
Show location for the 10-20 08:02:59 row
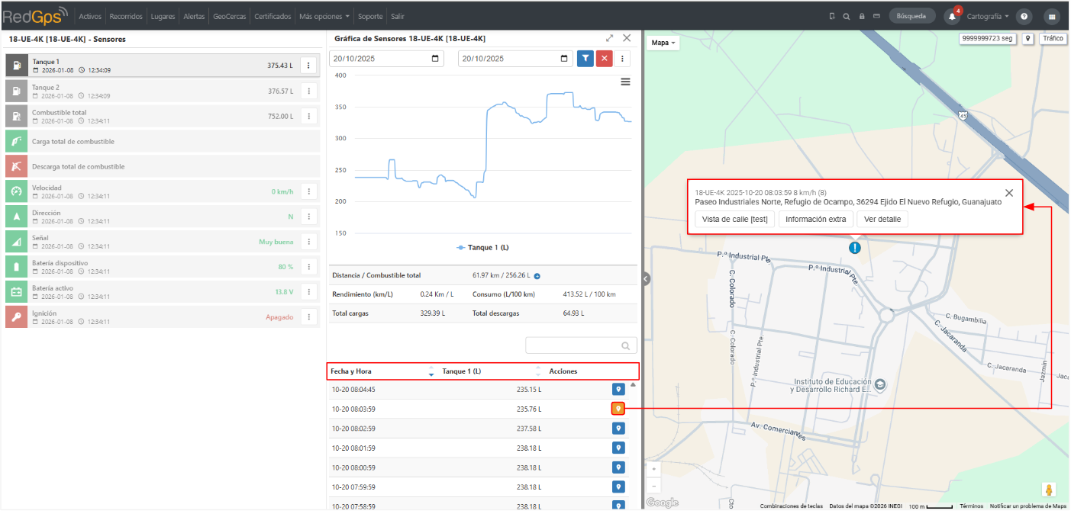tap(618, 429)
